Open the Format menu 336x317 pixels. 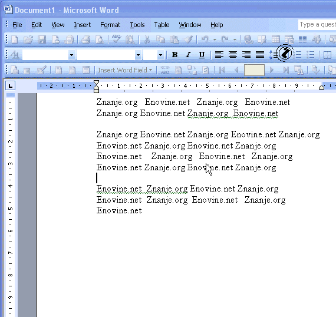(110, 25)
